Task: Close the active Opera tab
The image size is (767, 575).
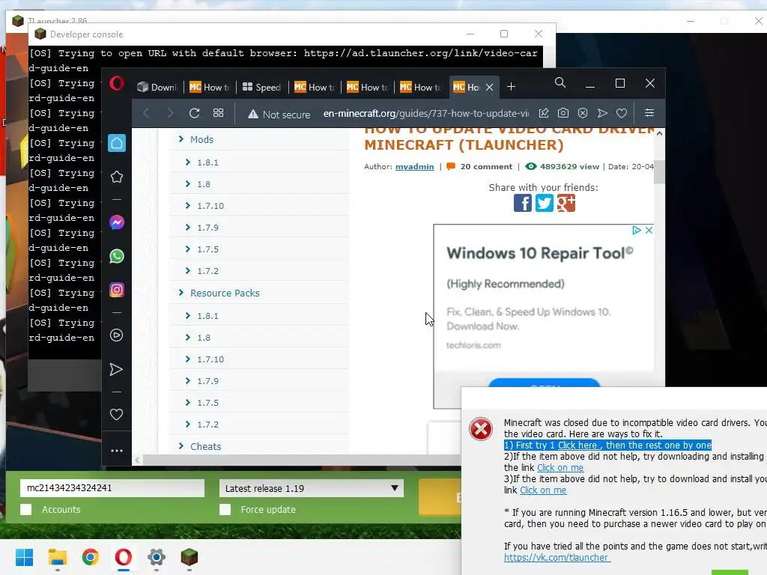Action: [x=489, y=87]
